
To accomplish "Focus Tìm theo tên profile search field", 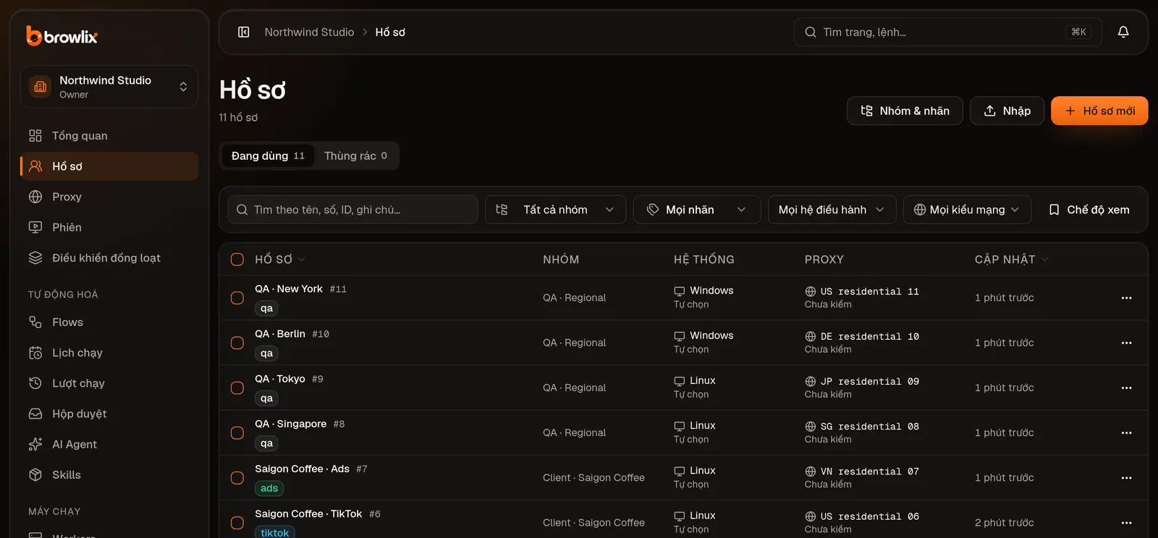I will point(352,210).
